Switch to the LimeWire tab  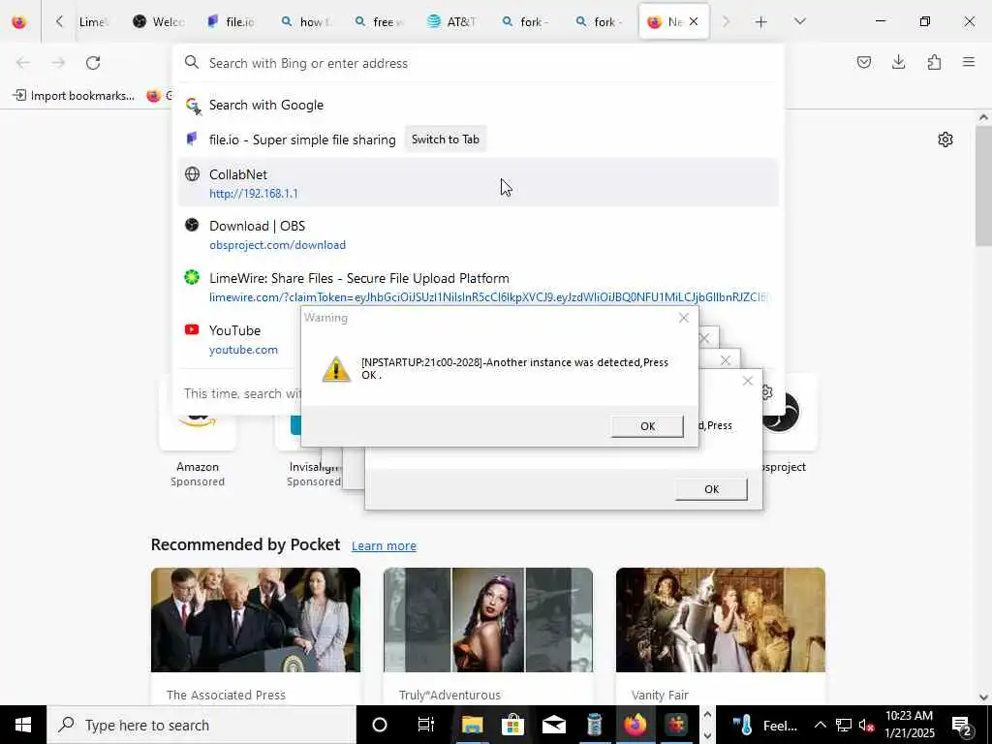pos(94,22)
